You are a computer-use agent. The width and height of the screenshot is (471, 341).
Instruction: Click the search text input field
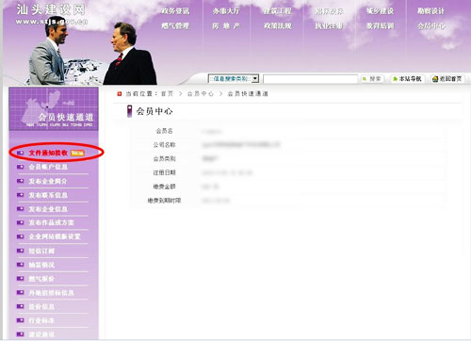click(x=310, y=79)
